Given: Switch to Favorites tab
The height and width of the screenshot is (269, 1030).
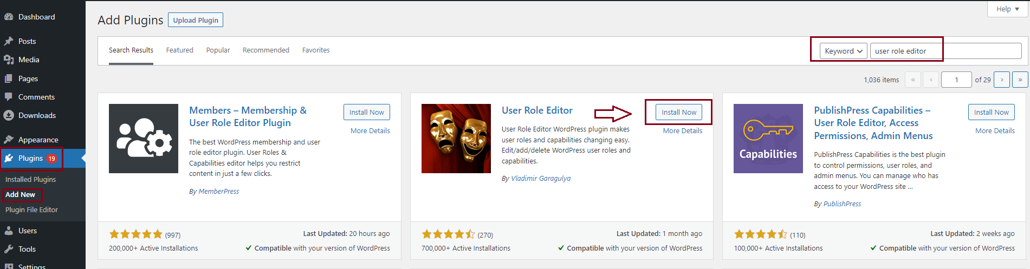Looking at the screenshot, I should click(316, 50).
